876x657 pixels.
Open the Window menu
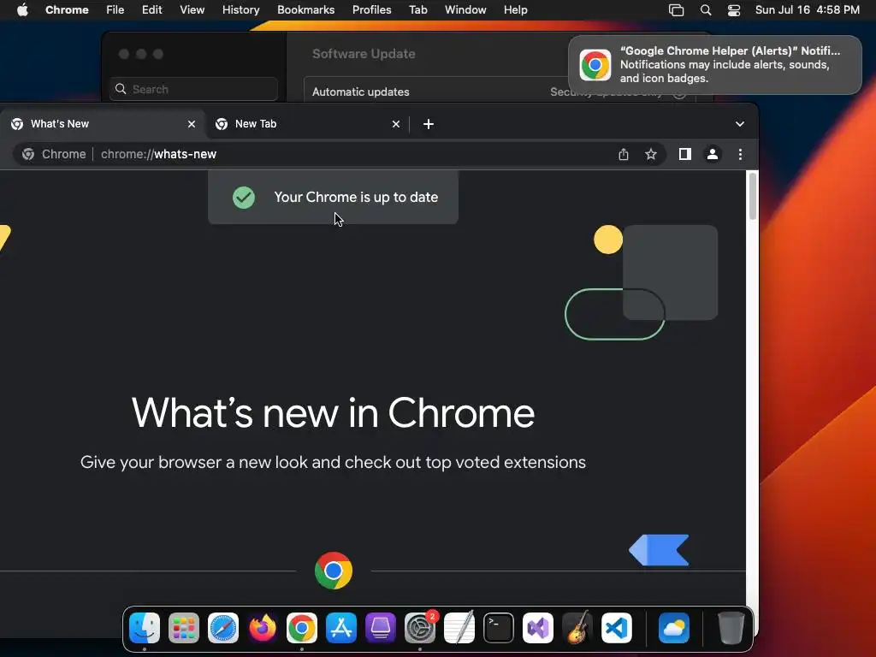[465, 10]
